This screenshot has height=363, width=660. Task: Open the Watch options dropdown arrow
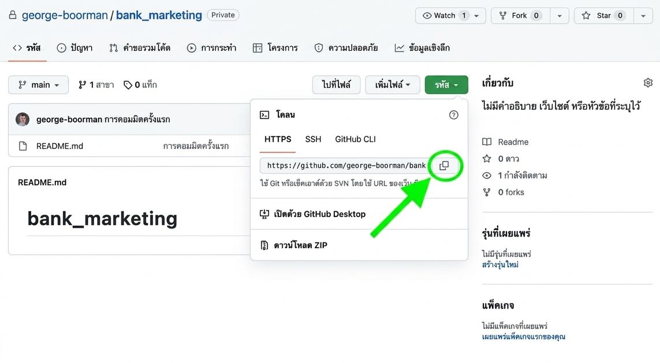click(477, 16)
